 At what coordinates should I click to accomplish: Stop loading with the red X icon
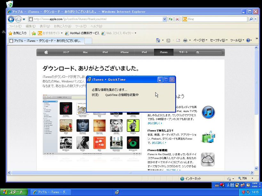177,19
